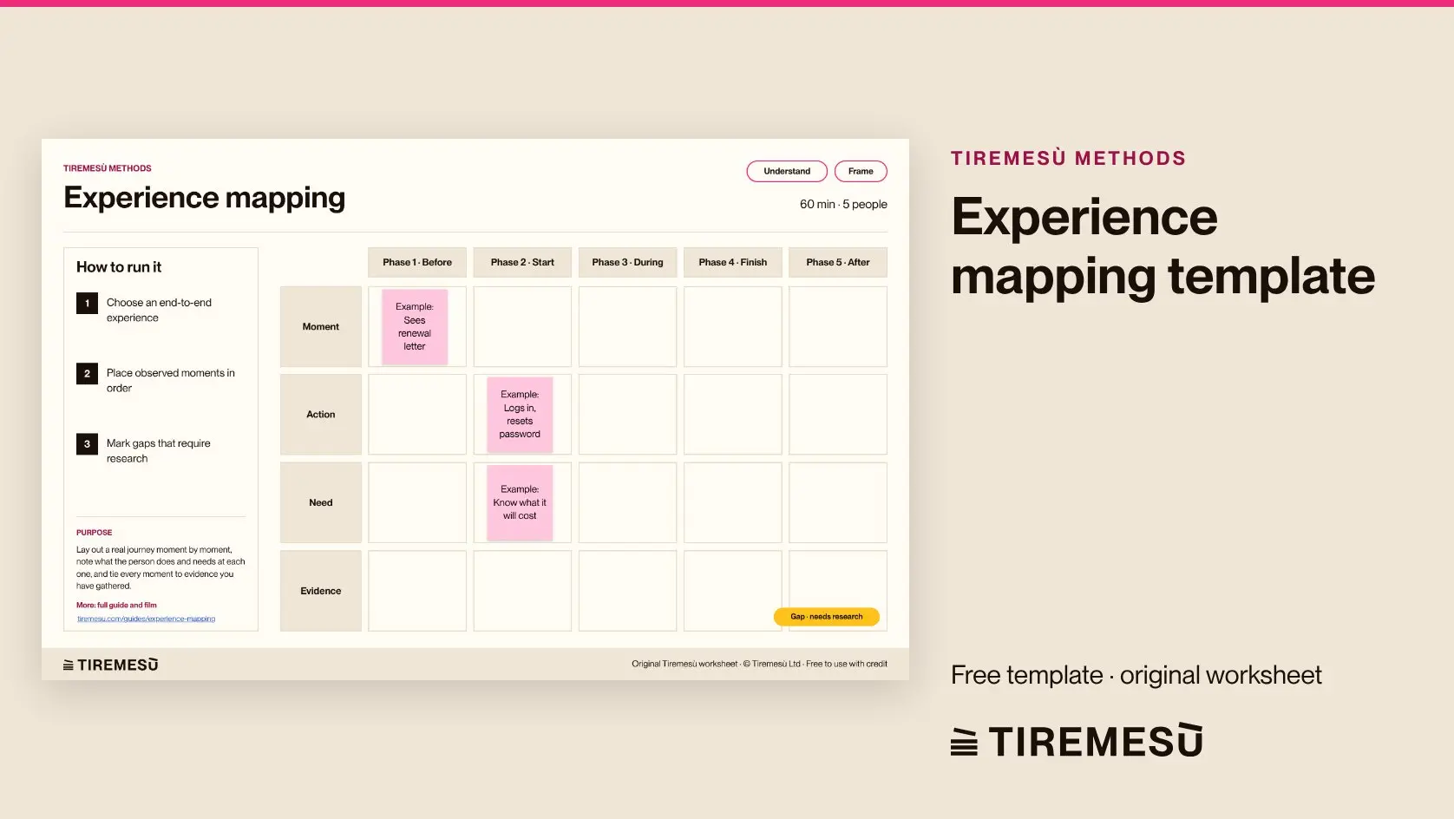Select the 'Phase 4 · Finish' column header

[x=733, y=262]
